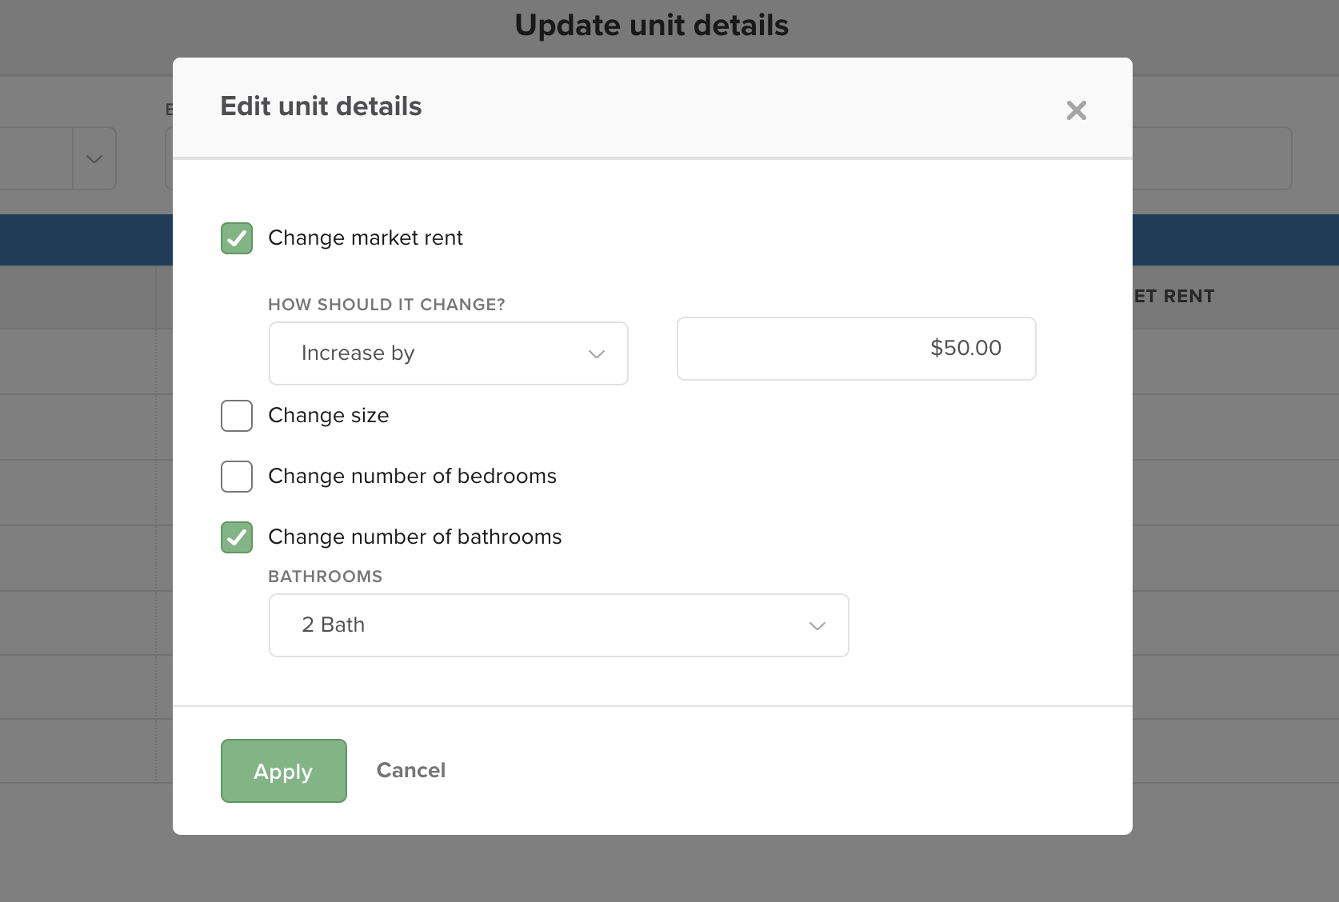Viewport: 1339px width, 902px height.
Task: Open the background page dropdown chevron
Action: coord(94,158)
